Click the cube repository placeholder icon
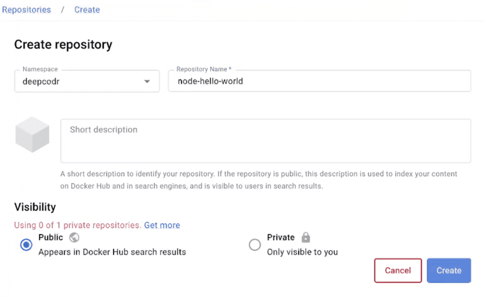Screen dimensions: 484x299 32,134
